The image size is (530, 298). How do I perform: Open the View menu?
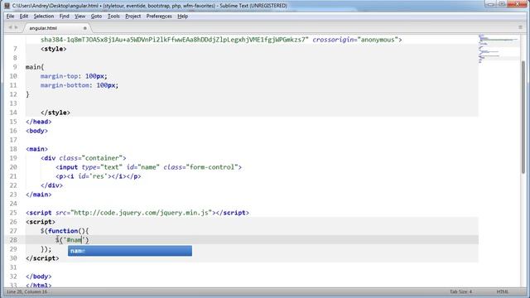point(79,17)
